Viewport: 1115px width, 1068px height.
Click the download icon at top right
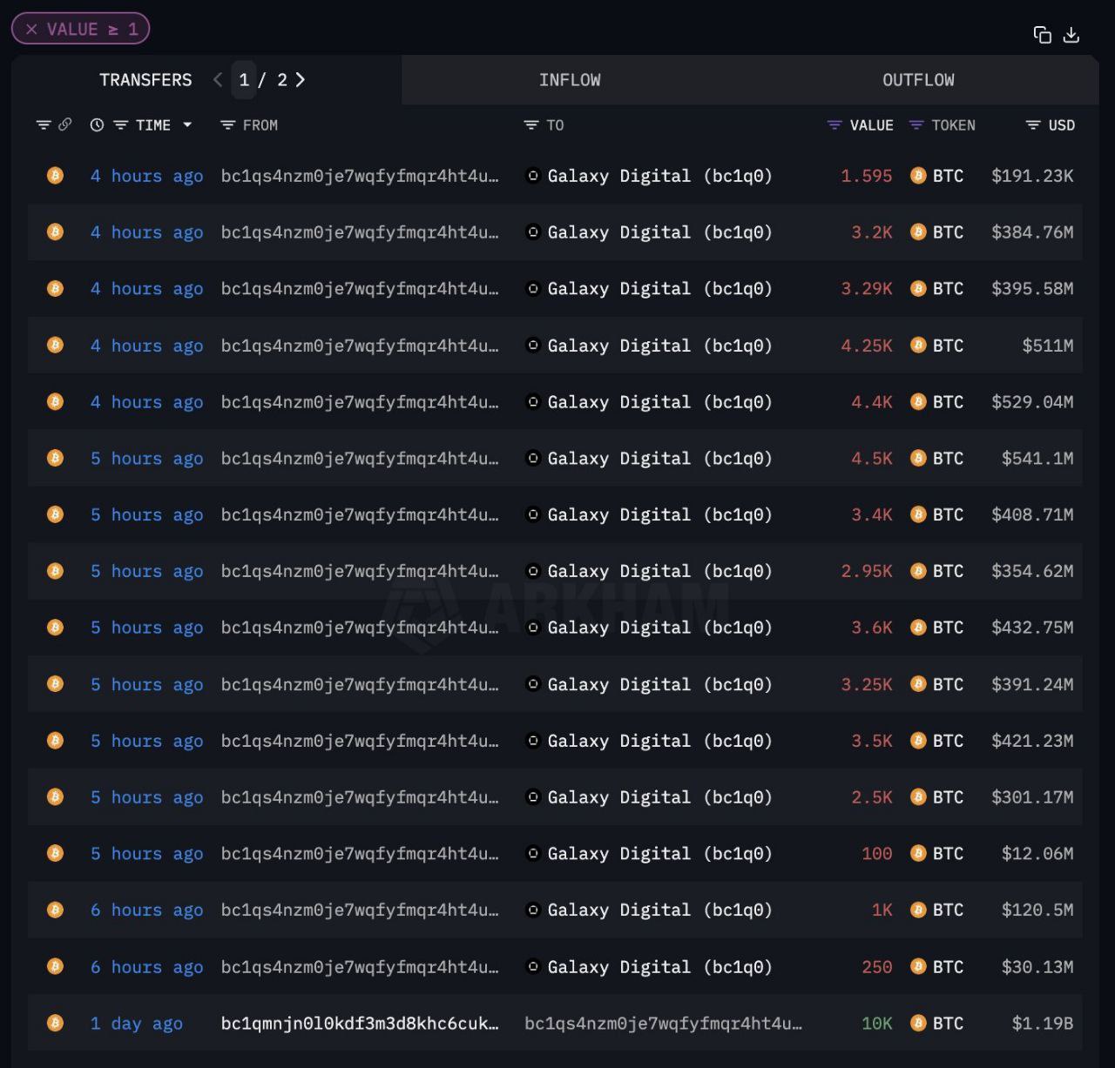pos(1071,35)
